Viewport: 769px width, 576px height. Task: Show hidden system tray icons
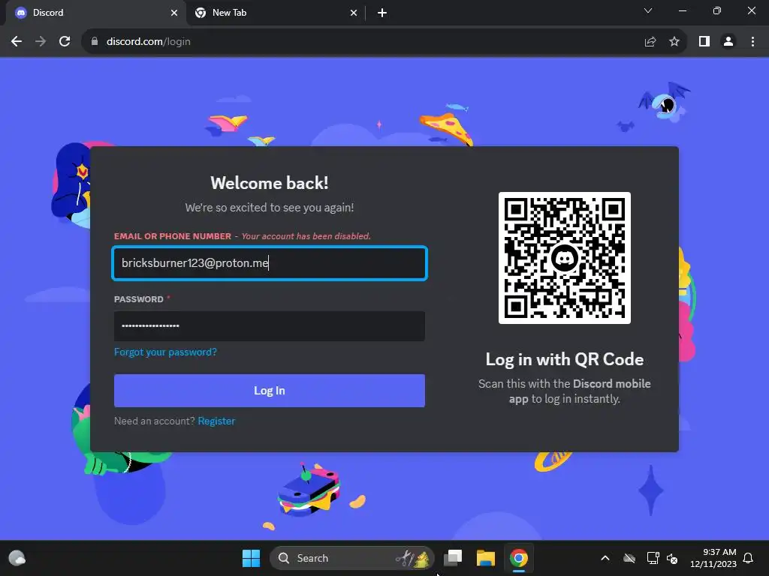coord(605,558)
